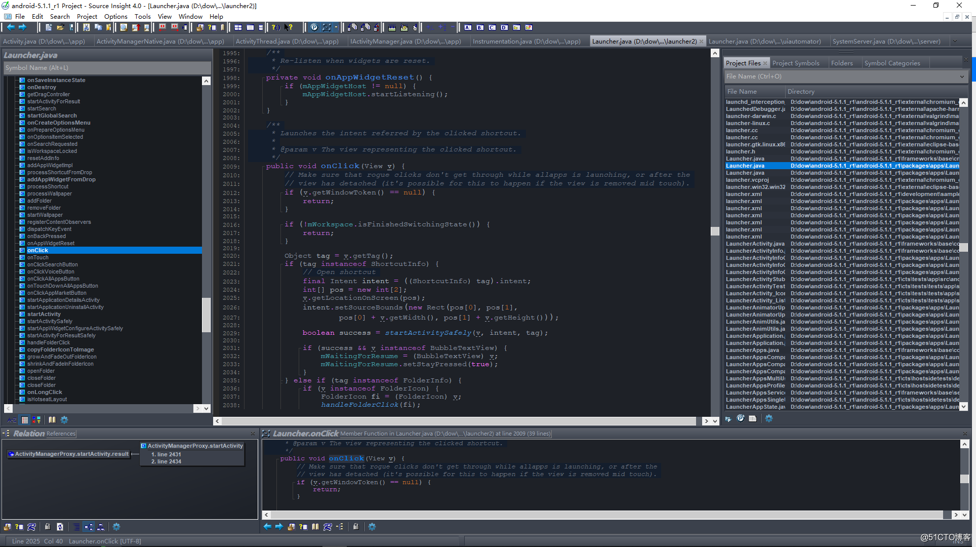Open symbol type filter icon below symbol panel
Viewport: 976px width, 547px height.
36,420
